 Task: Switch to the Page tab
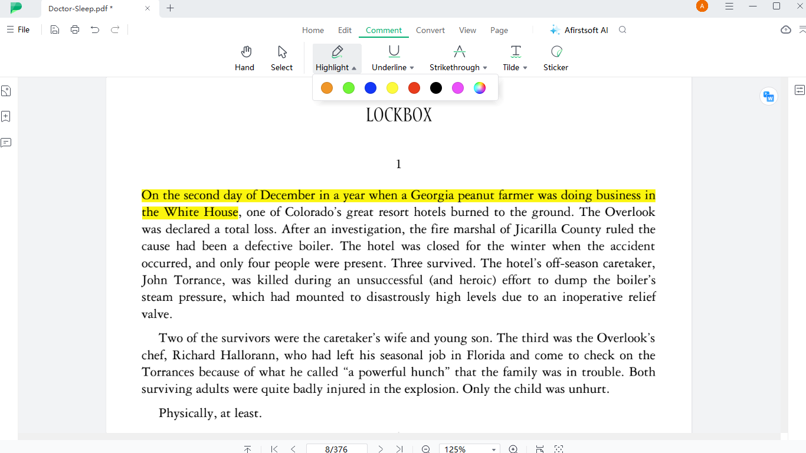(499, 30)
